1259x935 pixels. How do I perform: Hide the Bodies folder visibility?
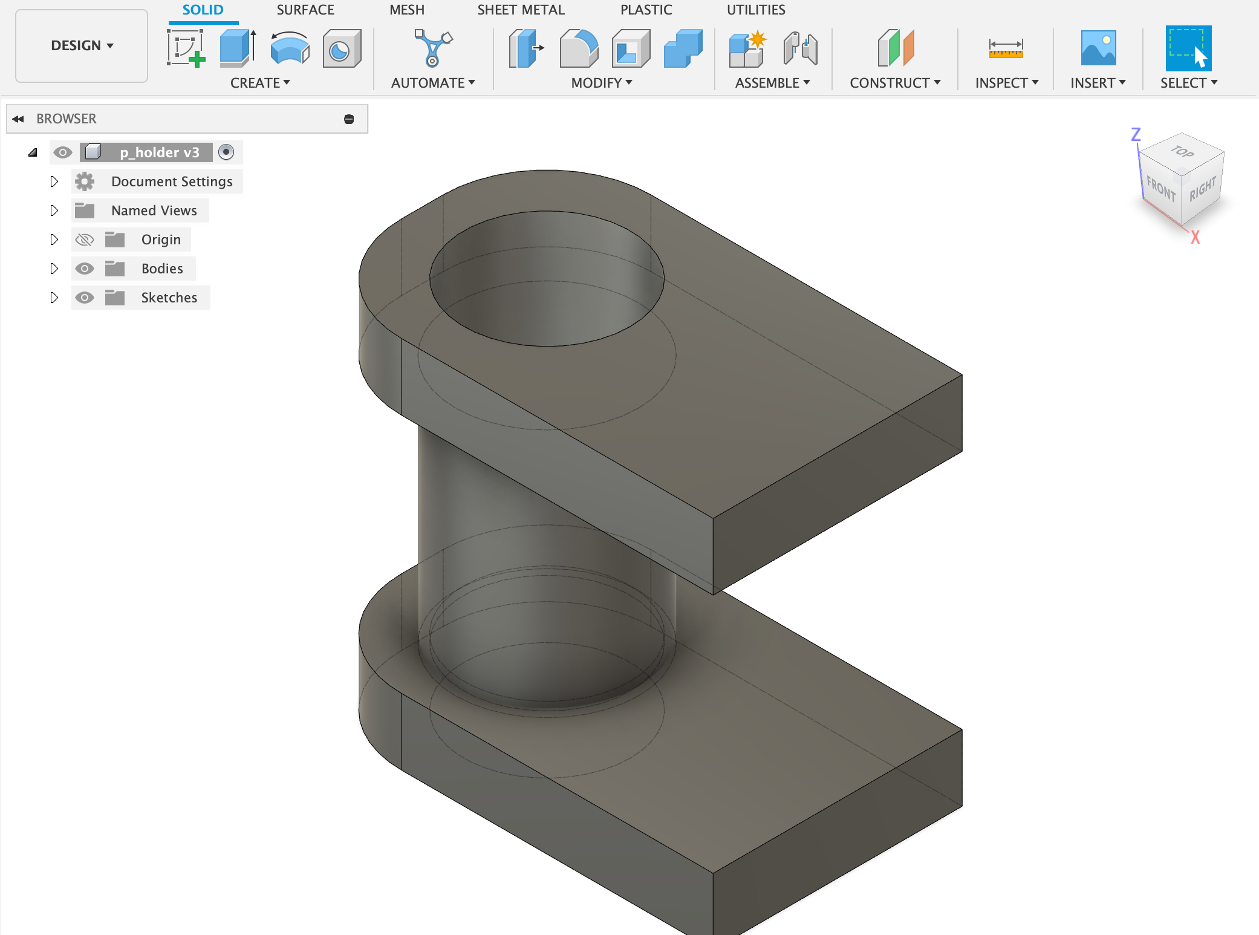pyautogui.click(x=85, y=269)
